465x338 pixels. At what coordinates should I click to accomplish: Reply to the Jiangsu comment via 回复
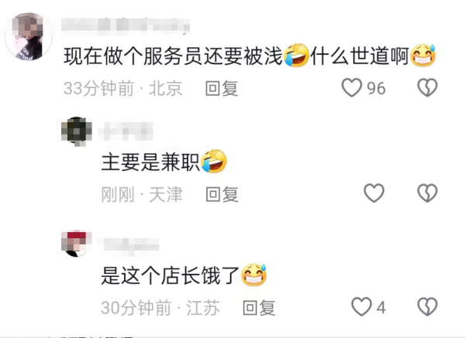(x=259, y=308)
